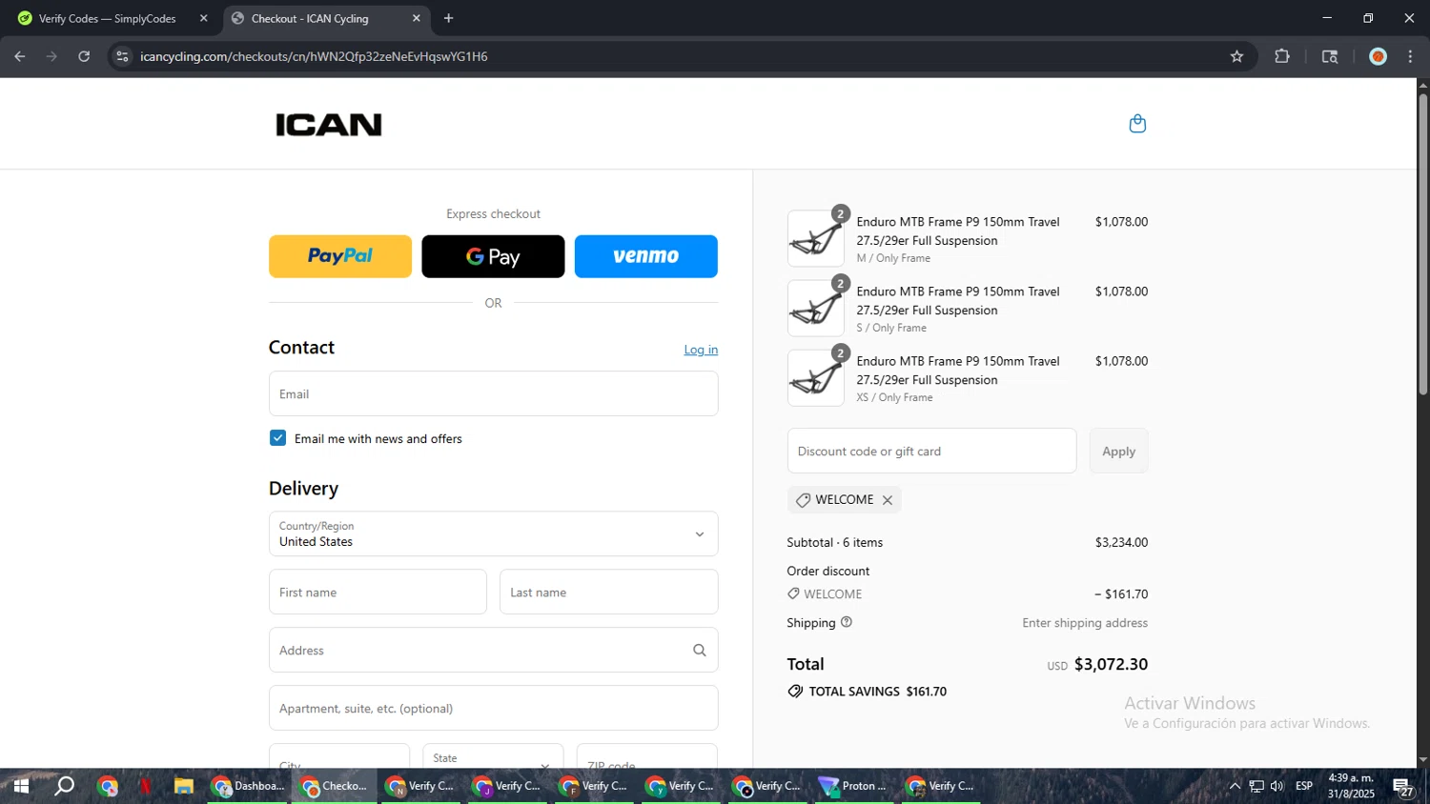1430x804 pixels.
Task: Open network status icon in tray
Action: point(1256,786)
